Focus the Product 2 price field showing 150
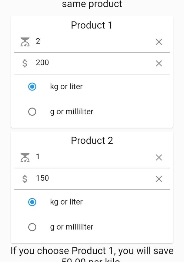 (92, 178)
